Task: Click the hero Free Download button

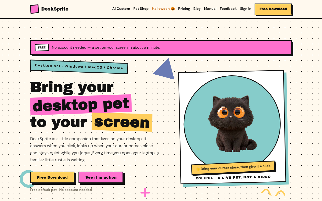Action: (52, 177)
